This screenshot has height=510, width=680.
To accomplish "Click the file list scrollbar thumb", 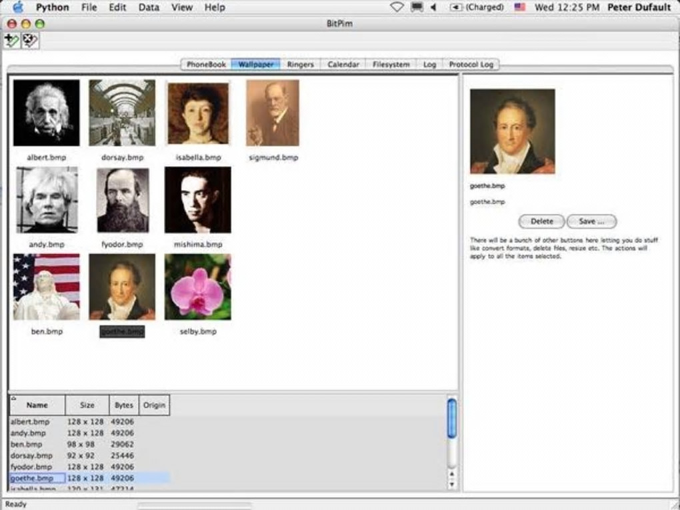I will 451,419.
